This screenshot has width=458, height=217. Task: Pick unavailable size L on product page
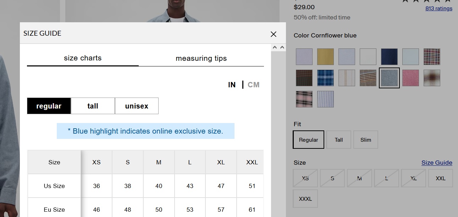coord(386,178)
